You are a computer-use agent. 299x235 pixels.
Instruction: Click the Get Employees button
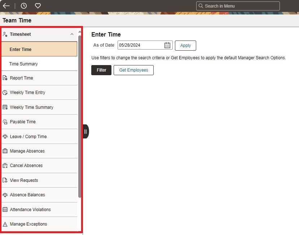click(133, 70)
